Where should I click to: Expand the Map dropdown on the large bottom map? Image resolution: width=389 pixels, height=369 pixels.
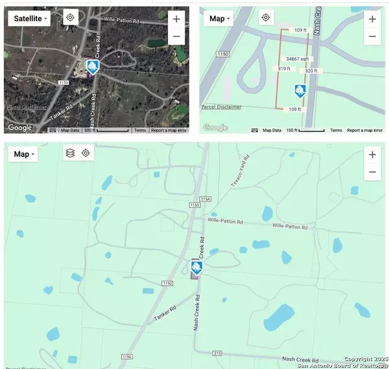coord(25,154)
